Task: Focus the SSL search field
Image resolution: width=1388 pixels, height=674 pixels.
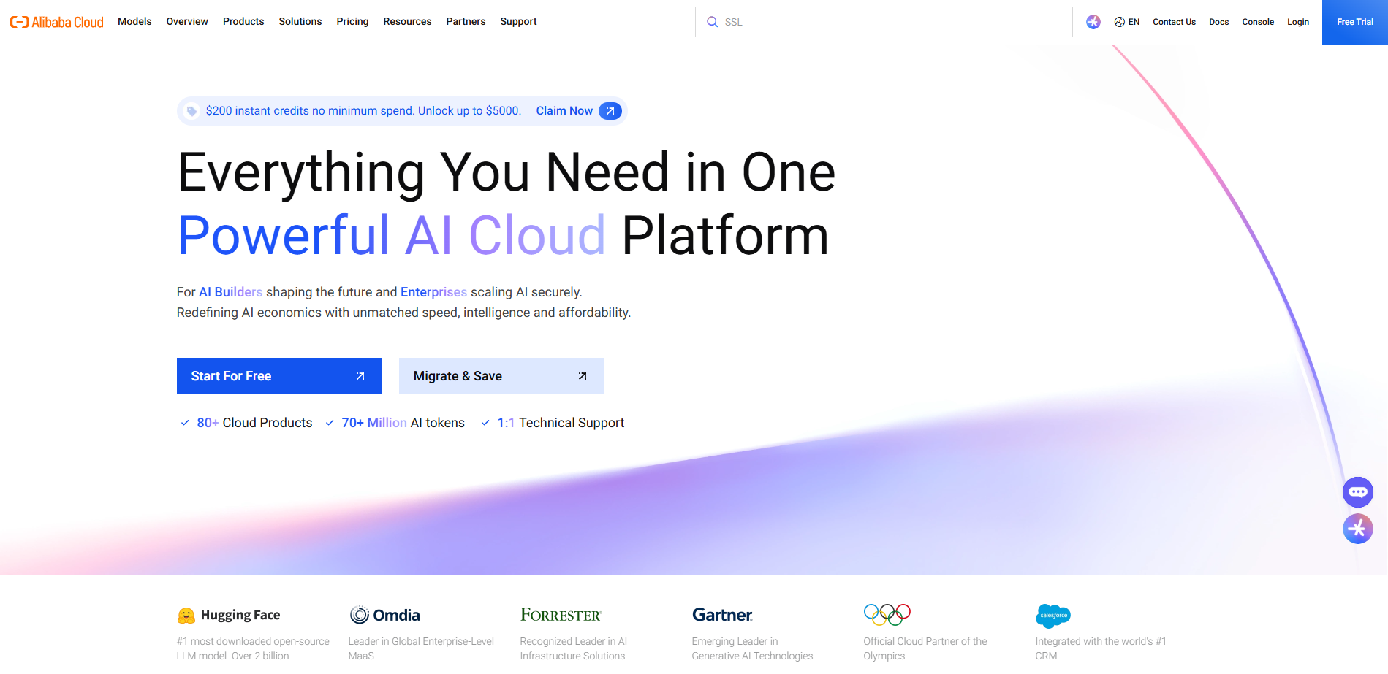Action: click(x=884, y=22)
